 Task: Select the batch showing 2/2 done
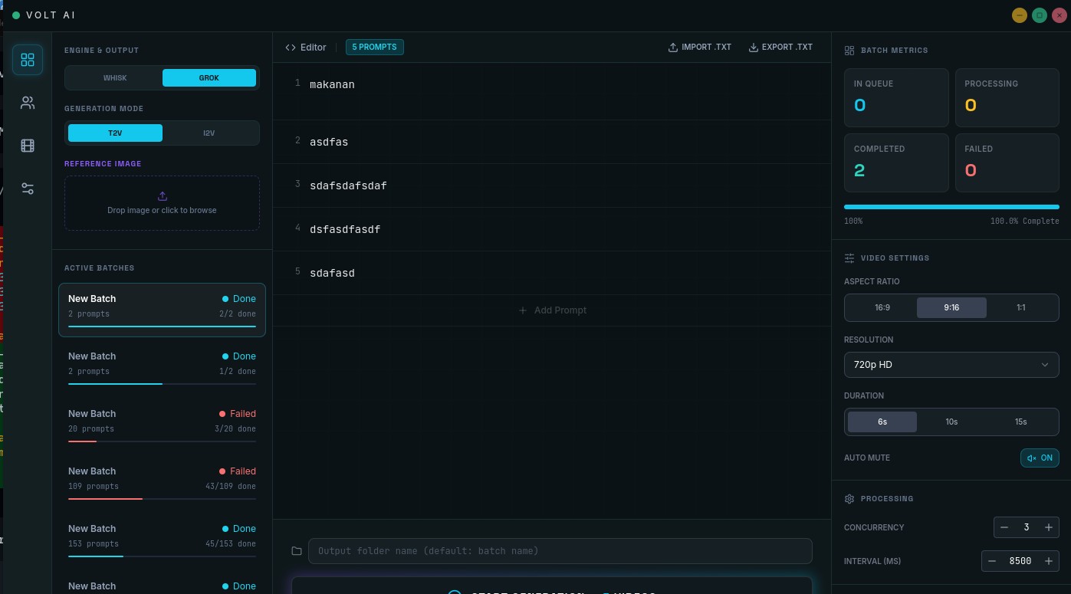[x=162, y=310]
